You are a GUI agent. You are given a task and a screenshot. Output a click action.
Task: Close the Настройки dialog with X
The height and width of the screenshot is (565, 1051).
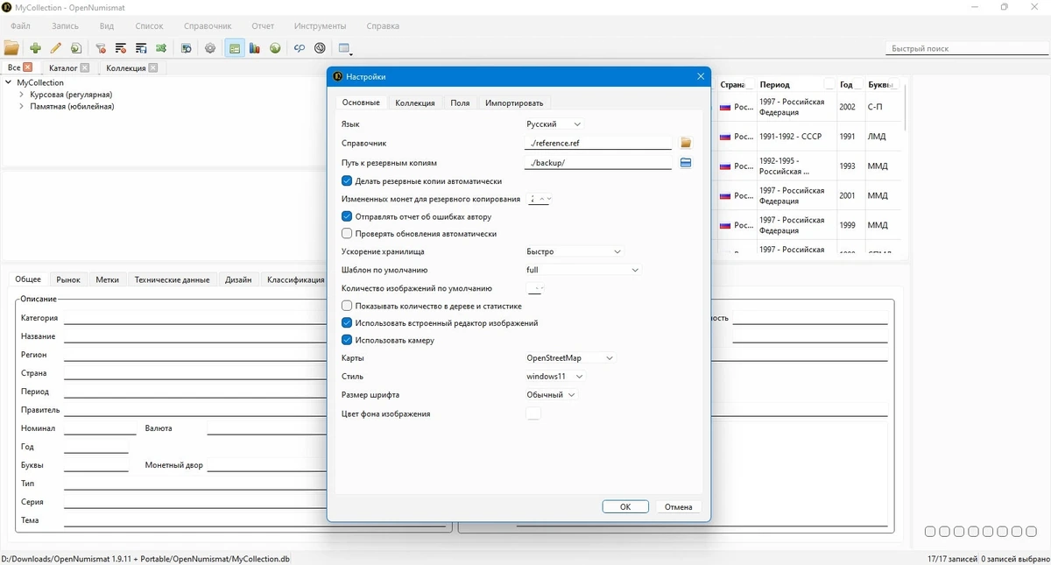700,76
